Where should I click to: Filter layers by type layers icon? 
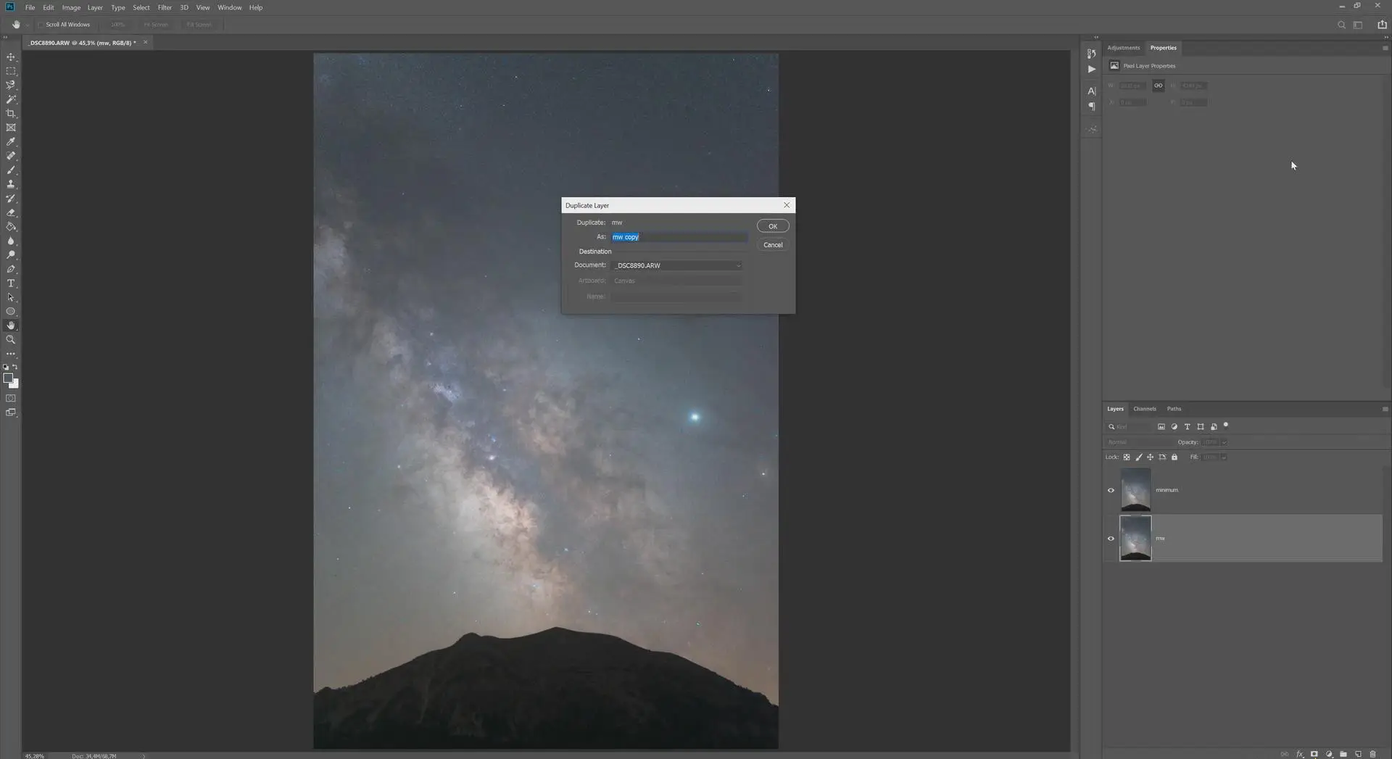coord(1188,427)
